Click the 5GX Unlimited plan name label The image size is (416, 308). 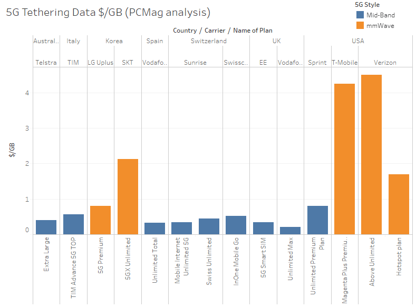(x=128, y=259)
